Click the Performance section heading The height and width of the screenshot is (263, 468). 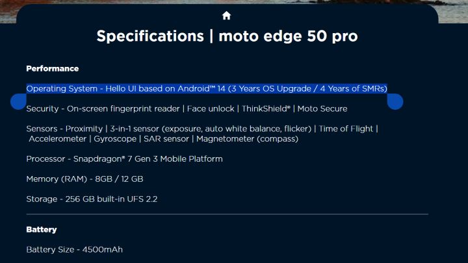(53, 69)
